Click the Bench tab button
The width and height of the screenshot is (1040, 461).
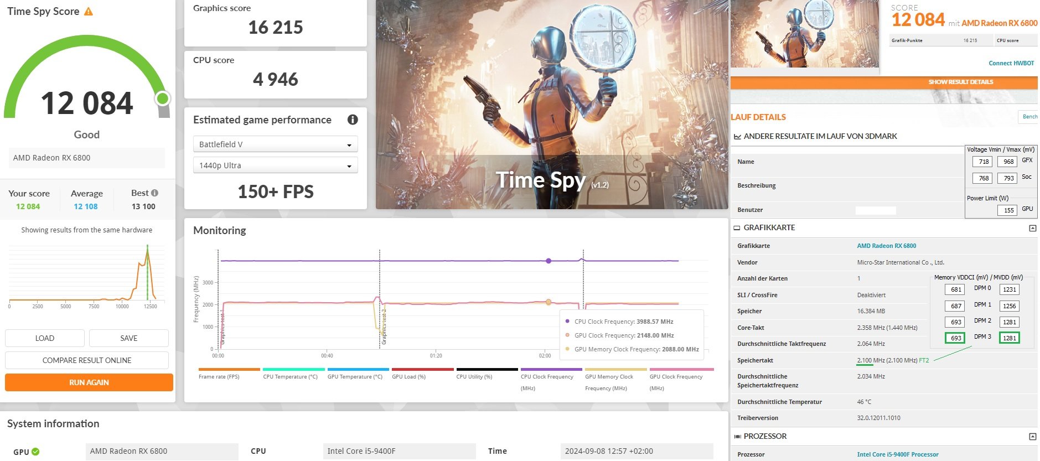[1029, 117]
